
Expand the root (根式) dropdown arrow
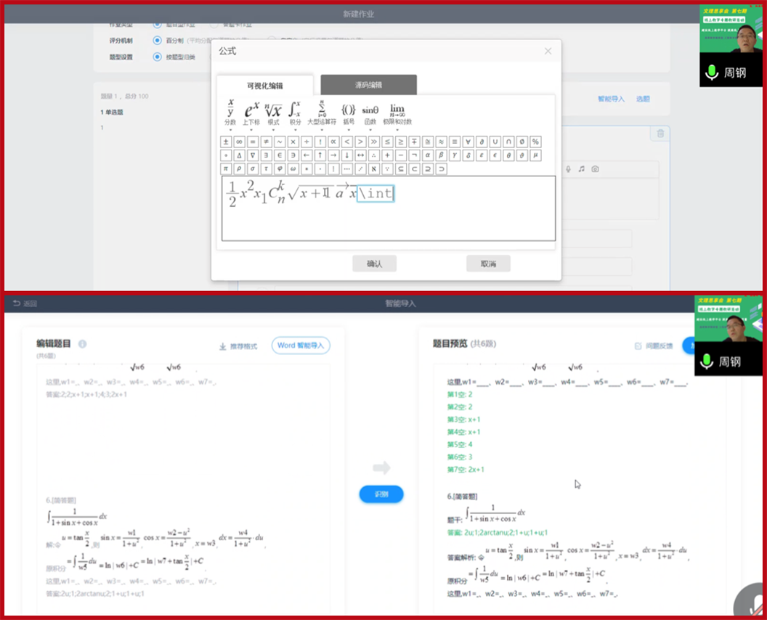click(273, 130)
